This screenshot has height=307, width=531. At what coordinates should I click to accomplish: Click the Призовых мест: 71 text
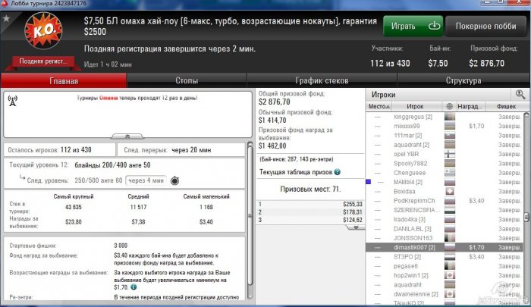click(x=310, y=190)
